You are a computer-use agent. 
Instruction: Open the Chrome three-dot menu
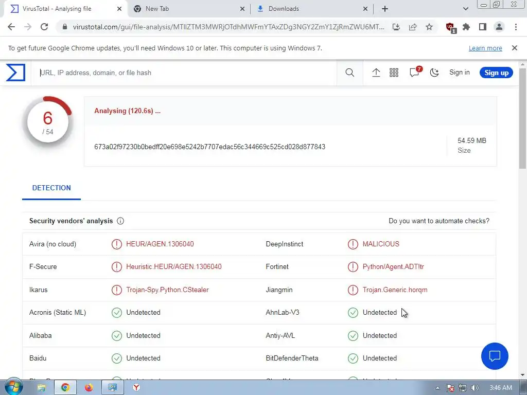(x=516, y=27)
